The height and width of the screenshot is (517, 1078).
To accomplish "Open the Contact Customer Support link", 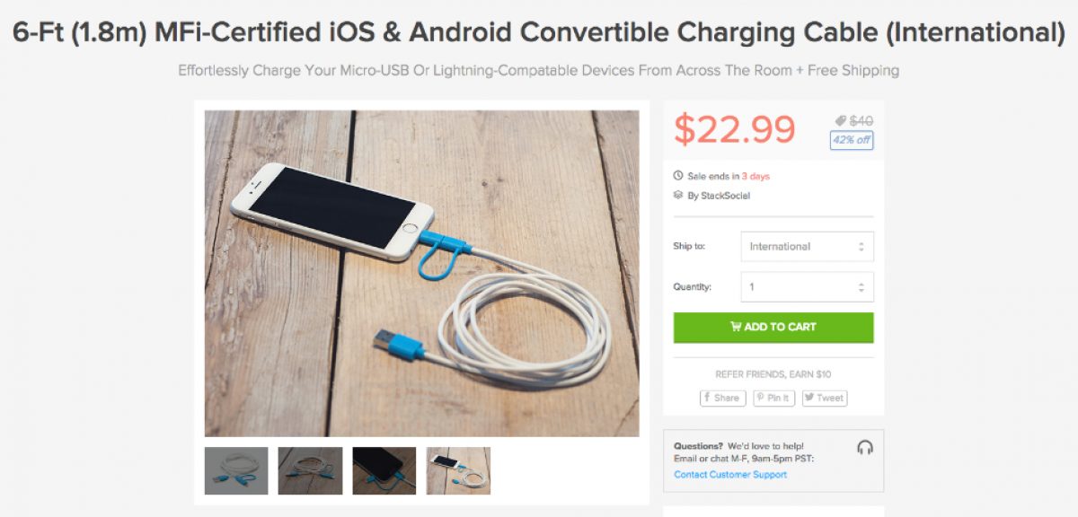I will [730, 475].
